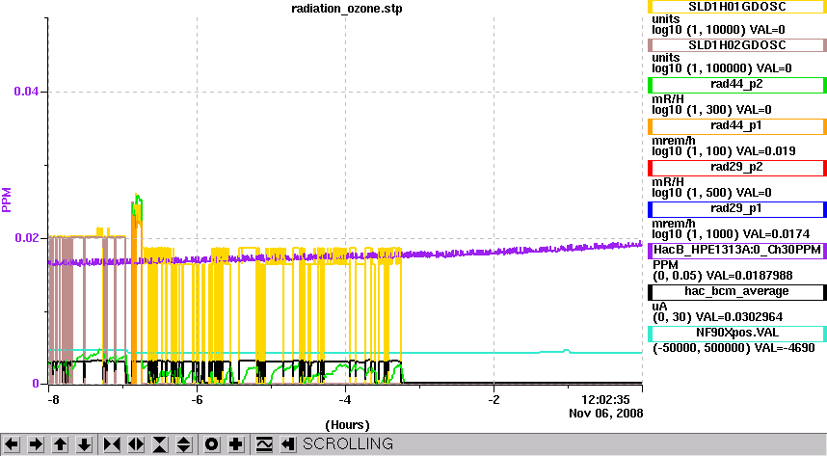
Task: Click the rad29_p1 VAL=0.0174 readout
Action: click(x=780, y=234)
